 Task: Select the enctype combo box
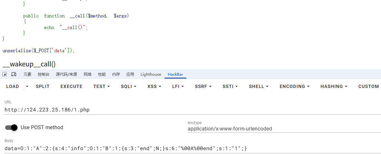[284, 129]
